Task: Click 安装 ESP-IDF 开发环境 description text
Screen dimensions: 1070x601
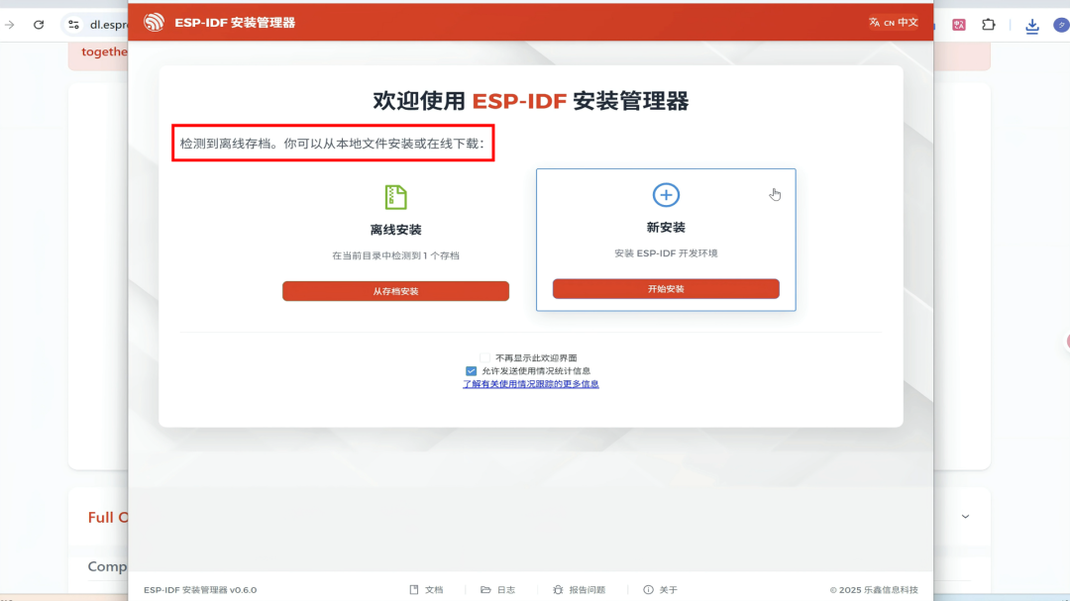Action: click(666, 253)
